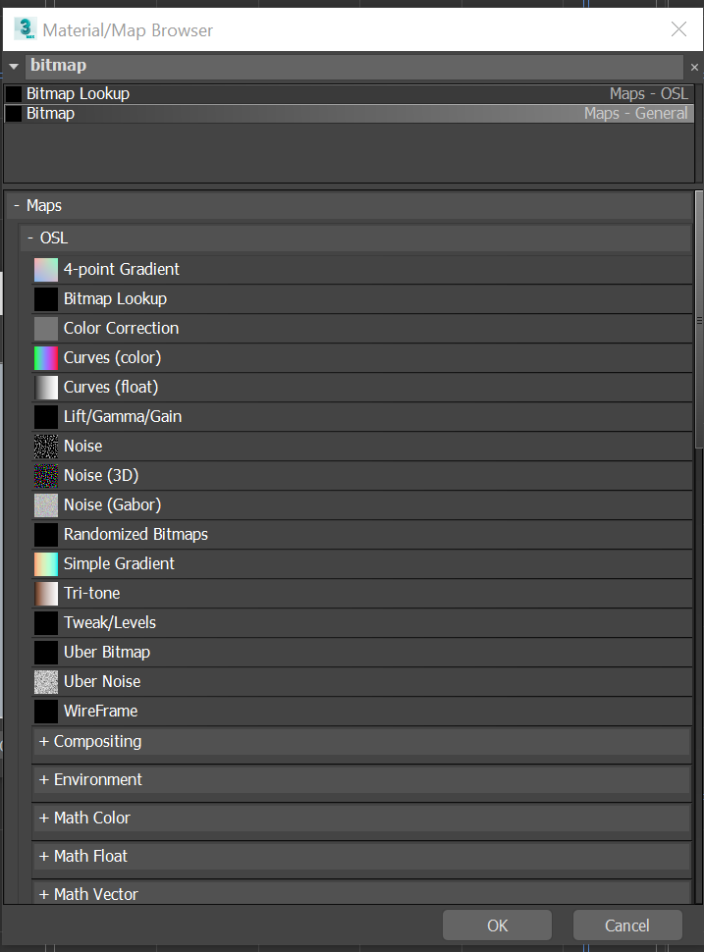Choose the Bitmap Maps - General search result
The width and height of the screenshot is (704, 952).
click(51, 114)
